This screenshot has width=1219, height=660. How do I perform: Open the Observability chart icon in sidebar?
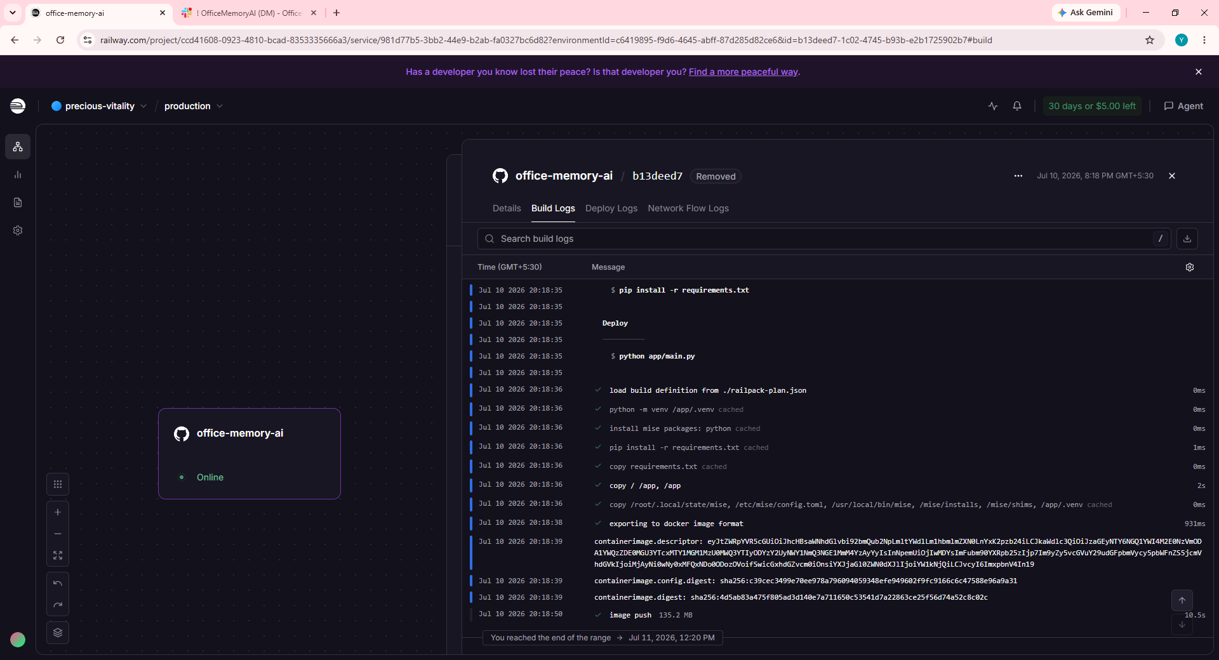[x=18, y=175]
